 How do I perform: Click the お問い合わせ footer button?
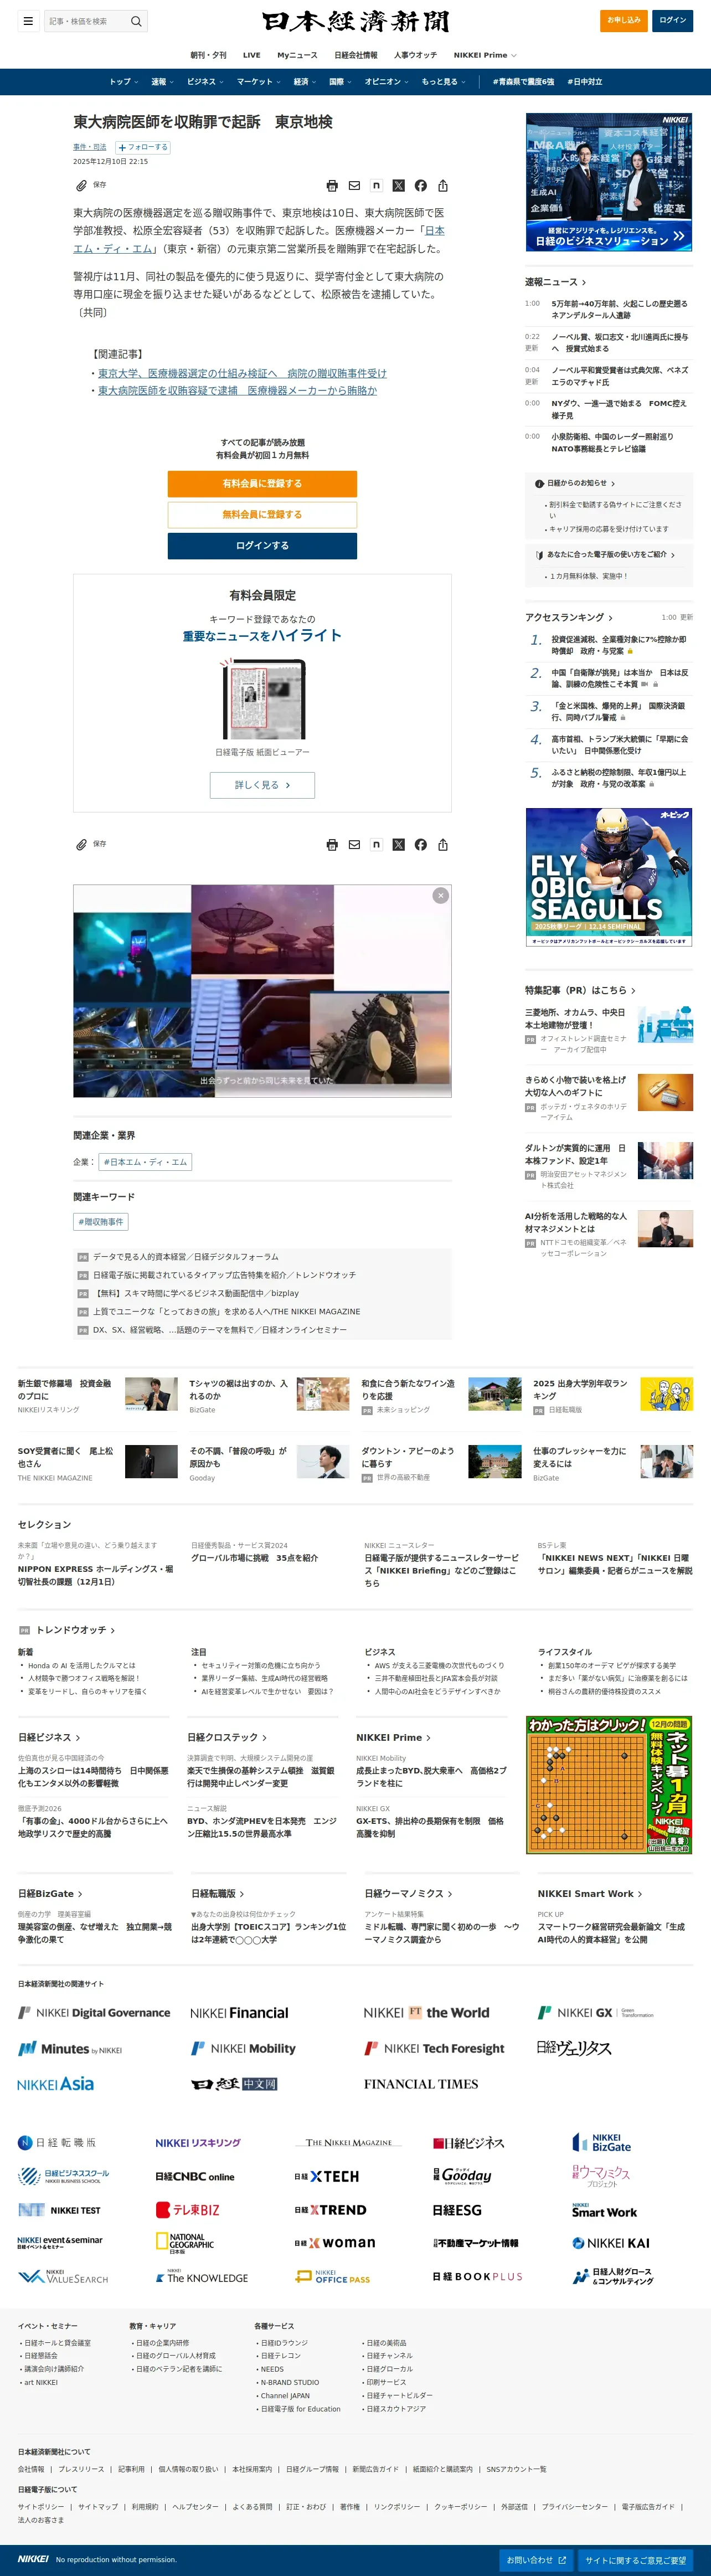click(x=536, y=2560)
